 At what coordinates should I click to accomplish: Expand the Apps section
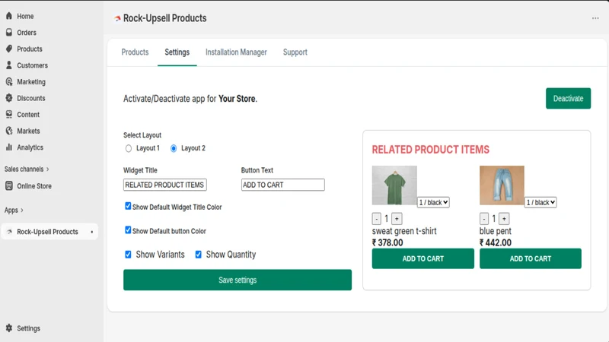tap(14, 211)
